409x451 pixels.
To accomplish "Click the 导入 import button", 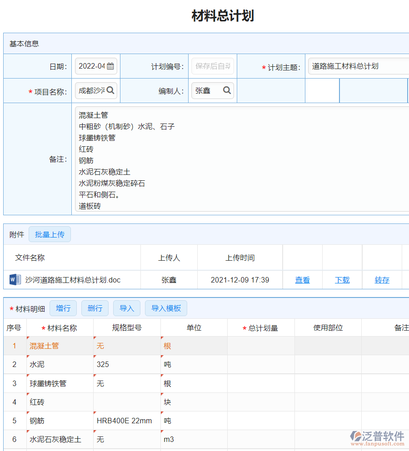I will click(126, 308).
